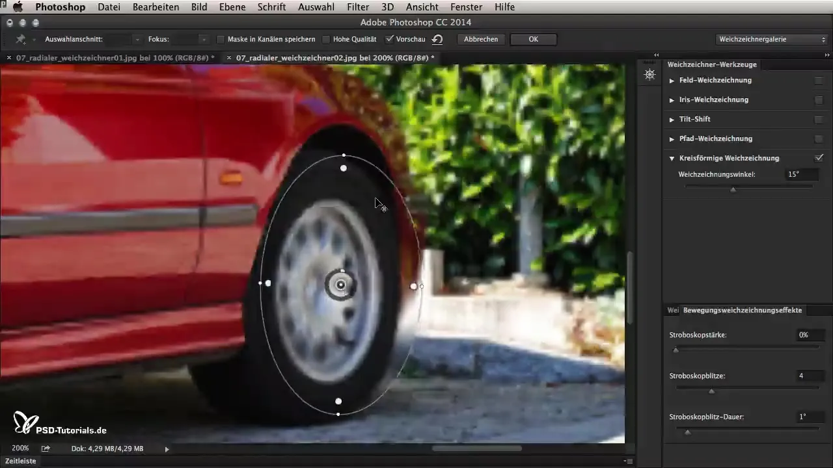This screenshot has height=468, width=833.
Task: Click the upper inner feather handle dot
Action: (344, 168)
